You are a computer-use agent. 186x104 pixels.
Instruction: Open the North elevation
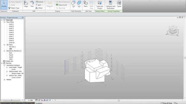11,55
